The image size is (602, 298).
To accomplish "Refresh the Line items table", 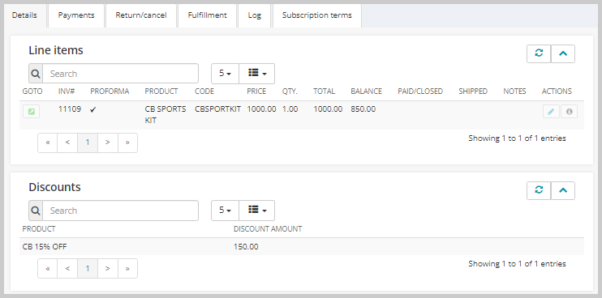I will [539, 53].
